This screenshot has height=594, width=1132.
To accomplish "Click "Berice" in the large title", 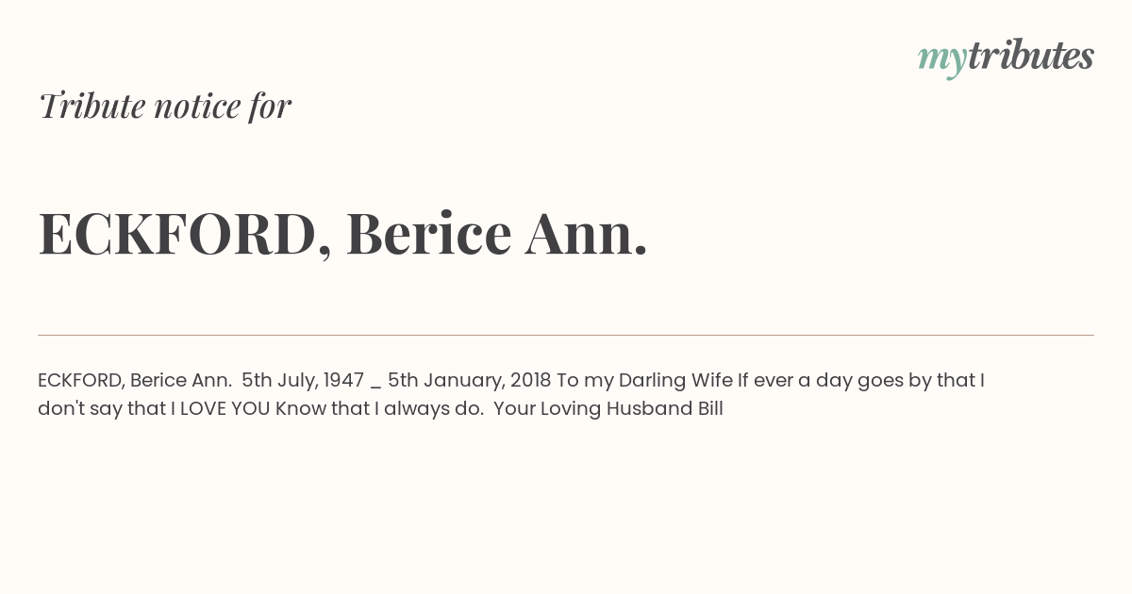I will coord(428,234).
